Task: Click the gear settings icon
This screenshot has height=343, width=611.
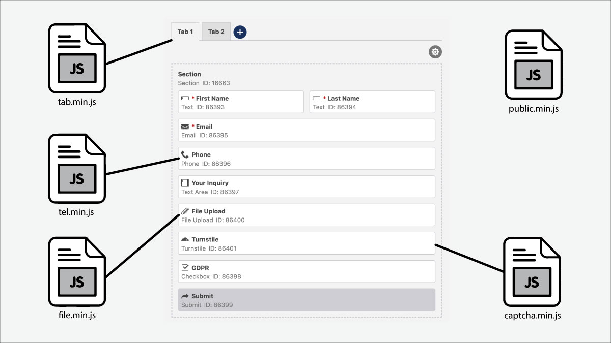Action: [435, 52]
